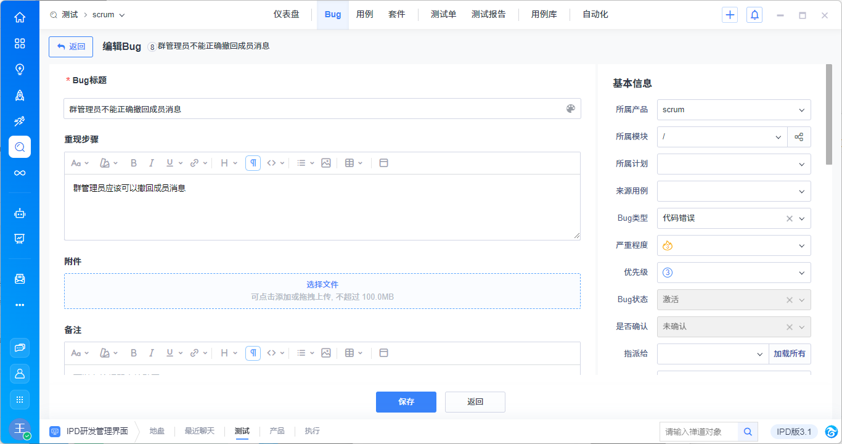842x444 pixels.
Task: Toggle paragraph mark button in 备注 toolbar
Action: coord(253,353)
